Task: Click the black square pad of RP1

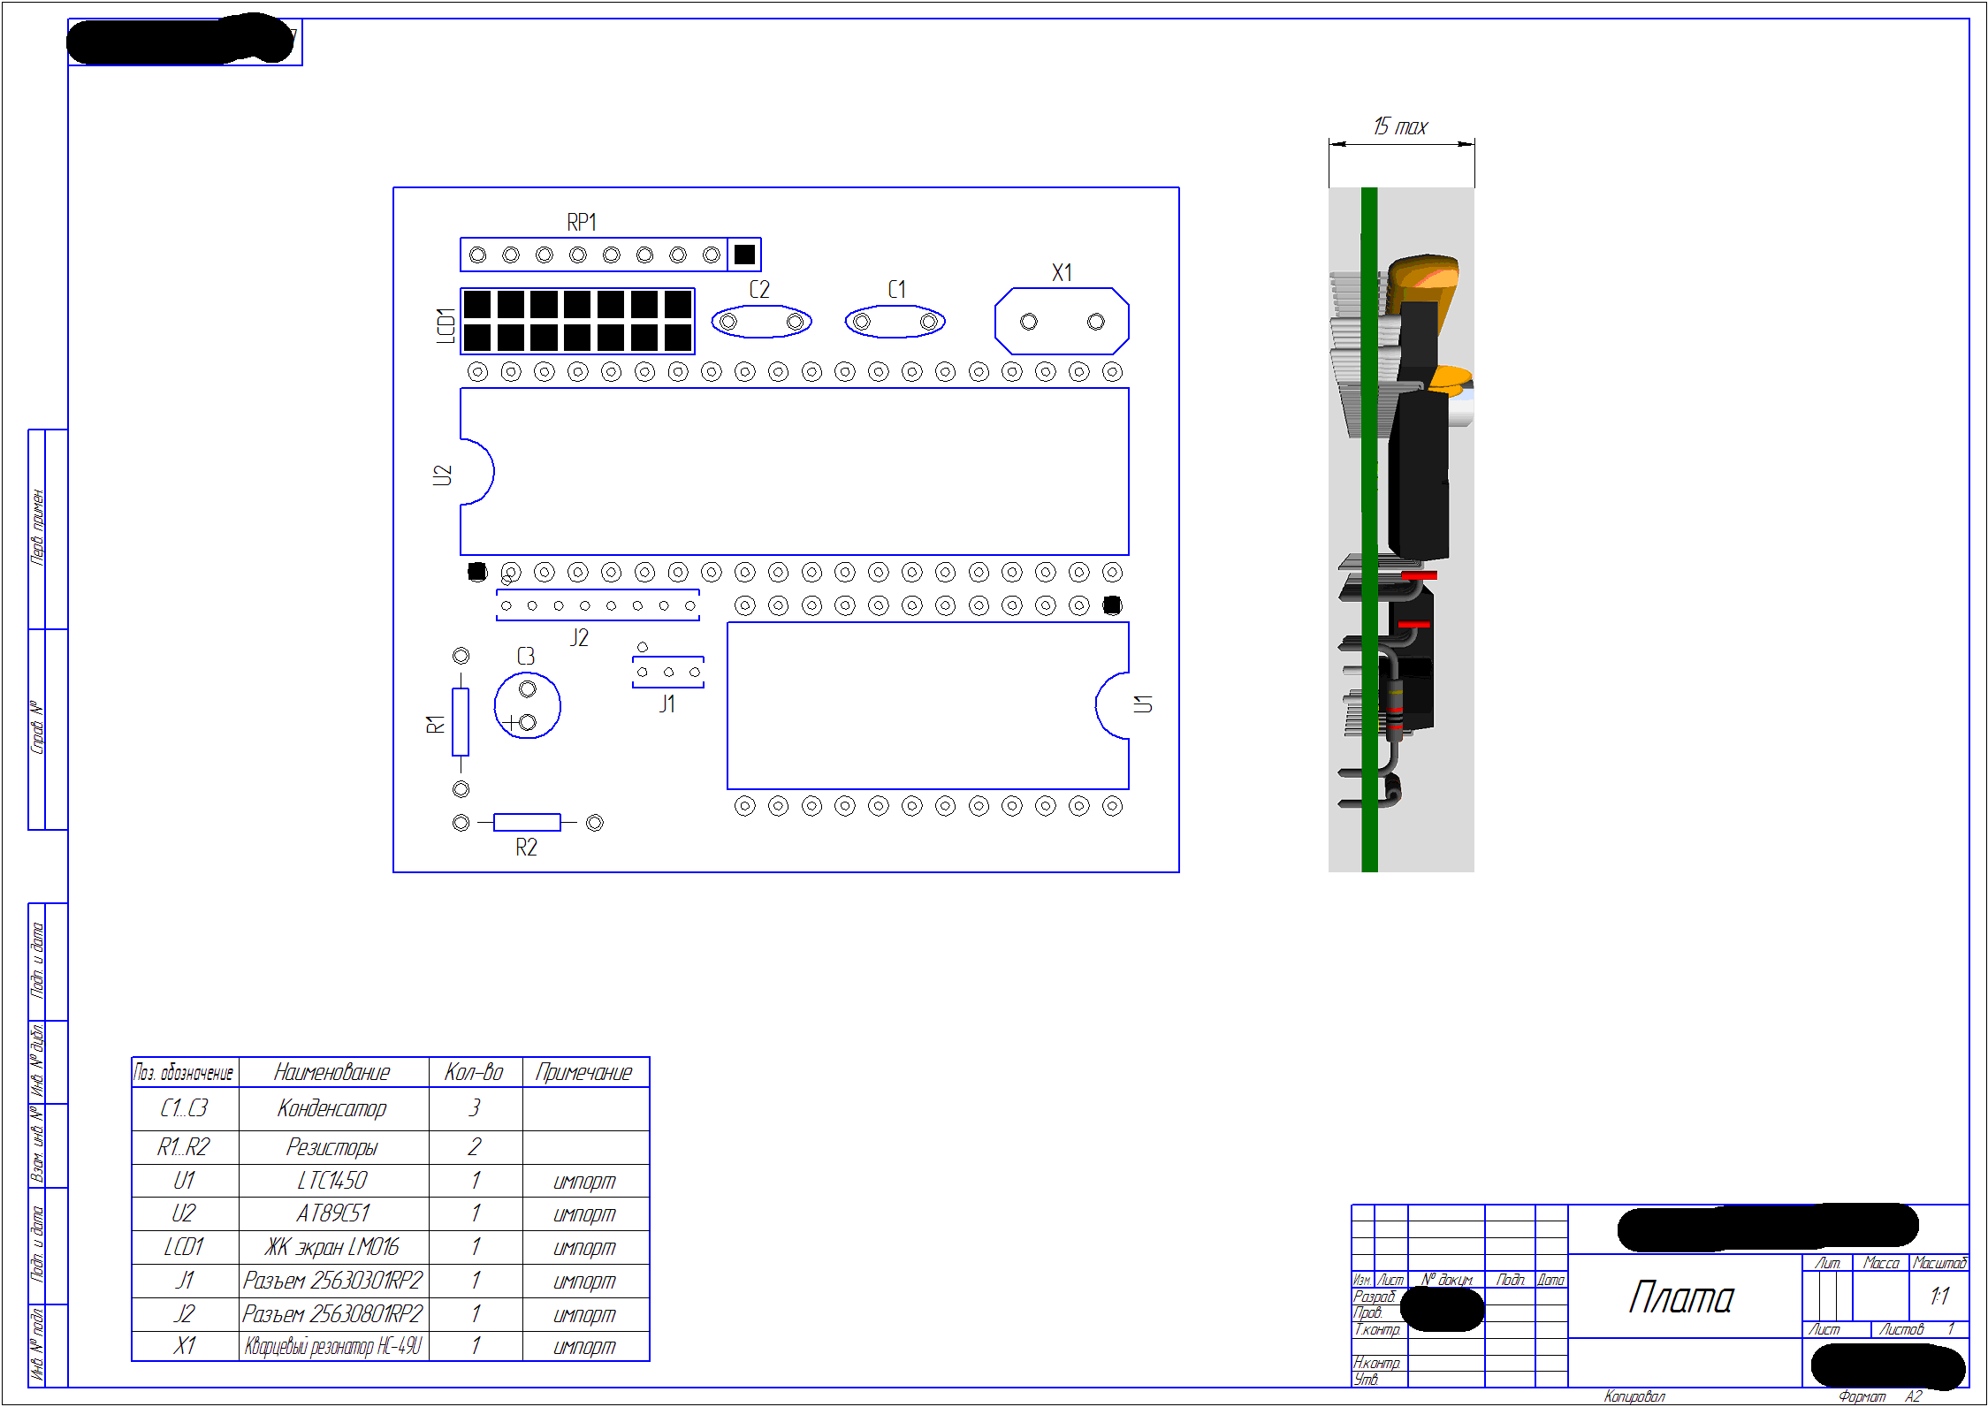Action: tap(745, 255)
